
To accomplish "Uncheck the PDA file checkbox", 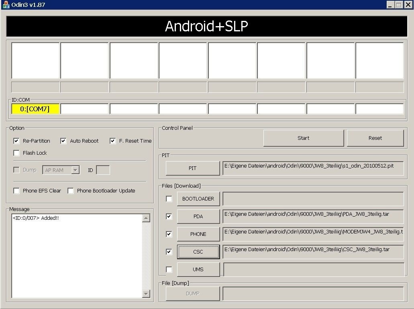I will (169, 216).
